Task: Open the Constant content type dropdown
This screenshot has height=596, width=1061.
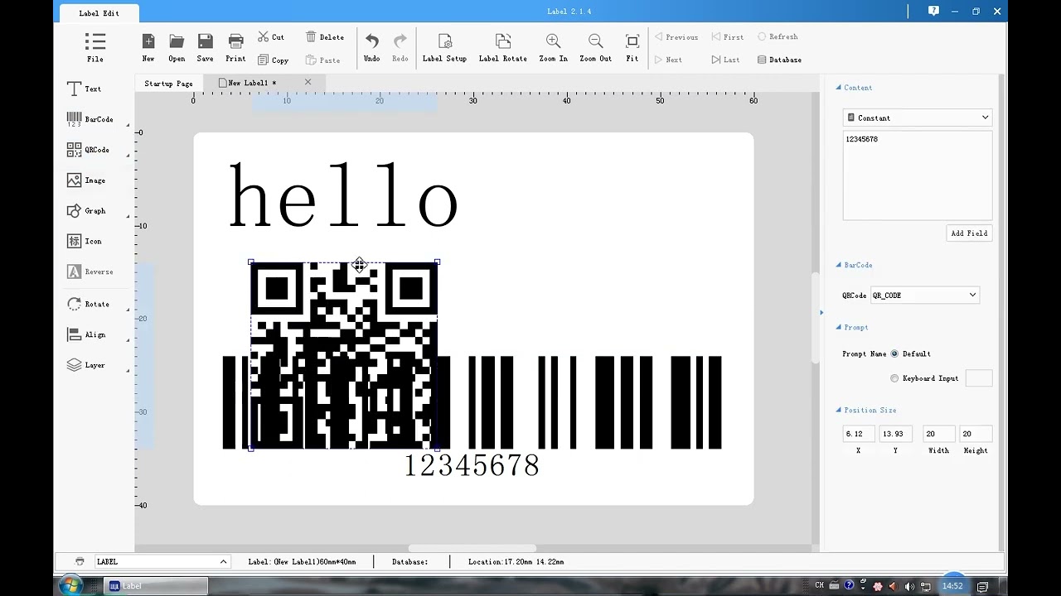Action: (x=917, y=118)
